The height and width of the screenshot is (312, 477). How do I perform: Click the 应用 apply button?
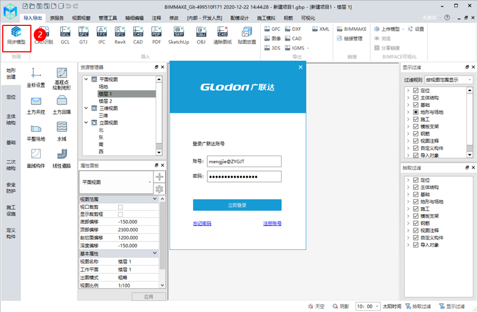click(x=149, y=297)
